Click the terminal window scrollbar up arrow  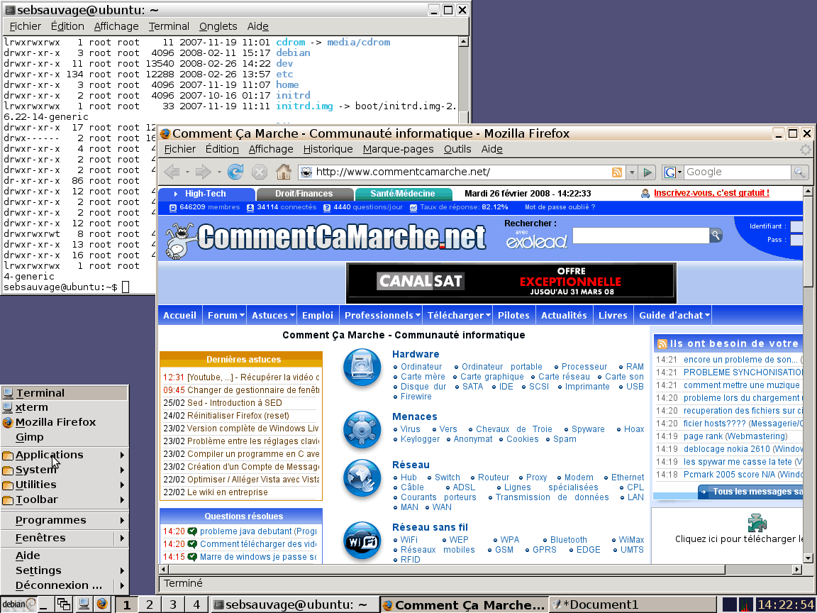tap(462, 41)
